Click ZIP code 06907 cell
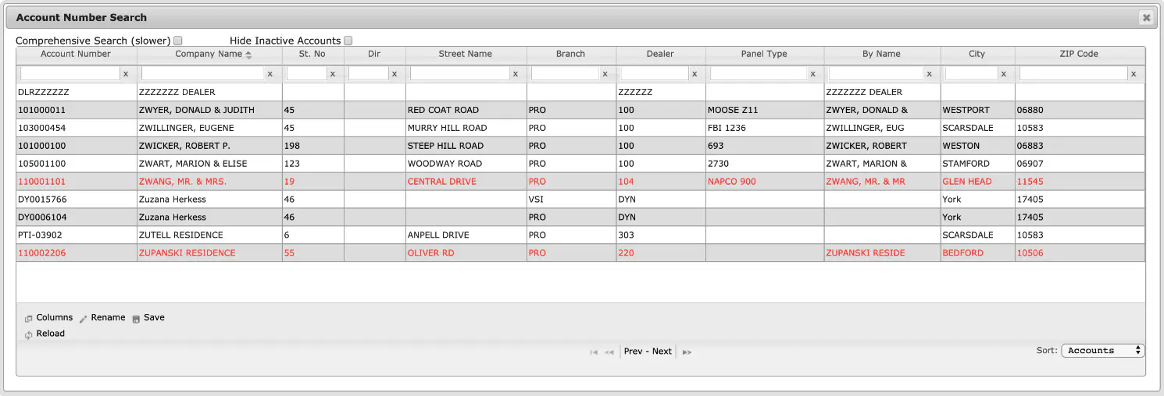This screenshot has height=396, width=1164. tap(1080, 164)
